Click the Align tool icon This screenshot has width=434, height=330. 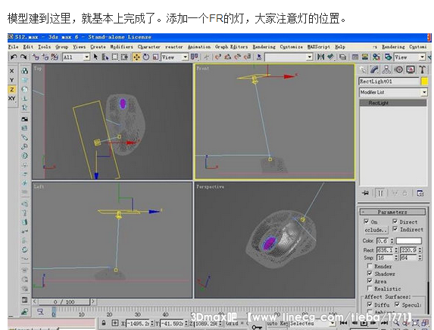[330, 57]
